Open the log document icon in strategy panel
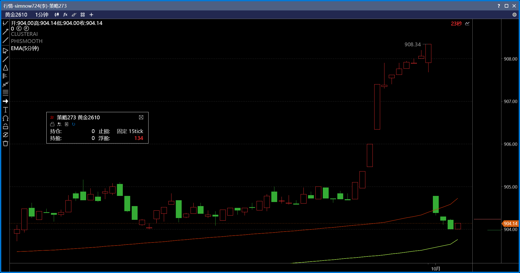The width and height of the screenshot is (520, 273). 66,124
